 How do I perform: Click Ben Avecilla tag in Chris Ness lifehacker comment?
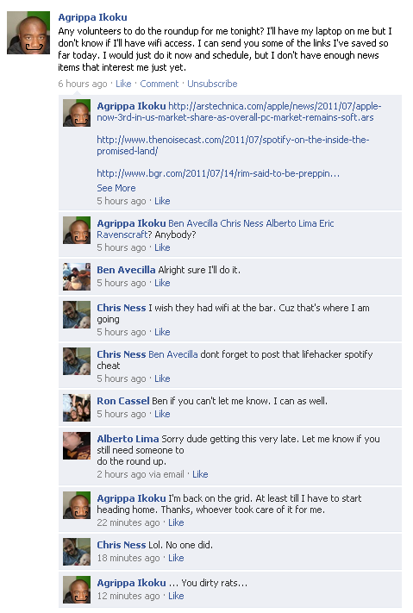(172, 354)
